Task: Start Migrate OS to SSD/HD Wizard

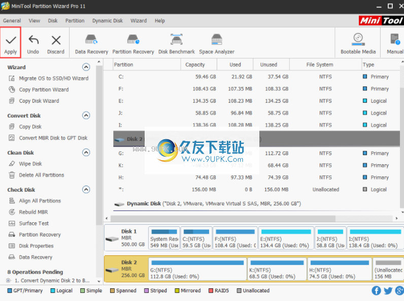Action: (49, 78)
